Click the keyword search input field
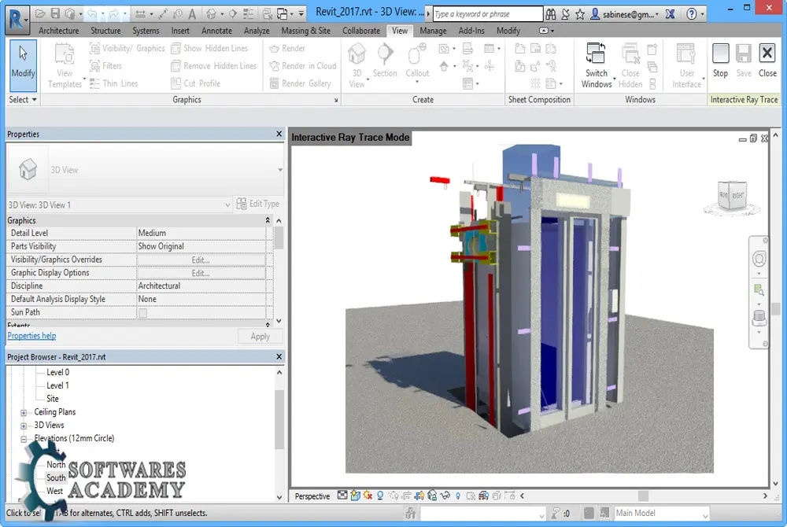The width and height of the screenshot is (787, 527). click(487, 14)
